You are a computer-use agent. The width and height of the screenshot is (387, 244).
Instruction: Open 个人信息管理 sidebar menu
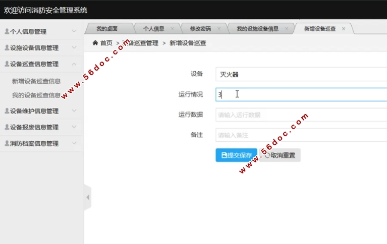(x=41, y=31)
